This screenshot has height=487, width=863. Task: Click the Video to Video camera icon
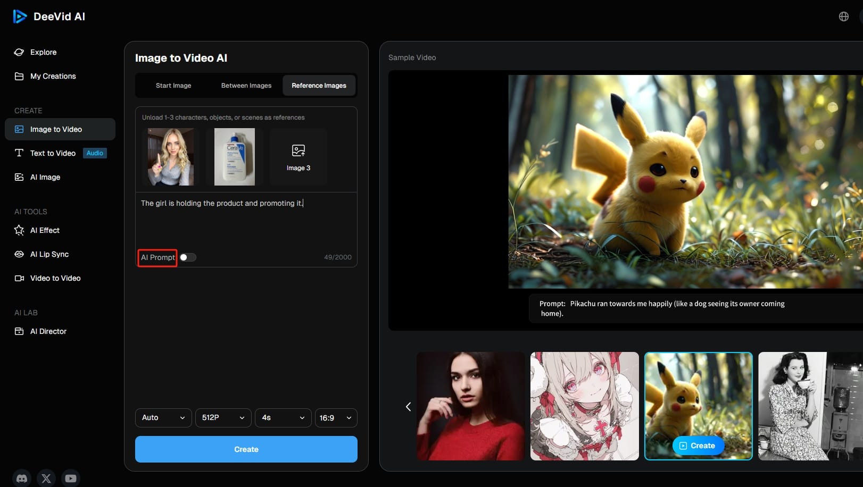pos(19,278)
